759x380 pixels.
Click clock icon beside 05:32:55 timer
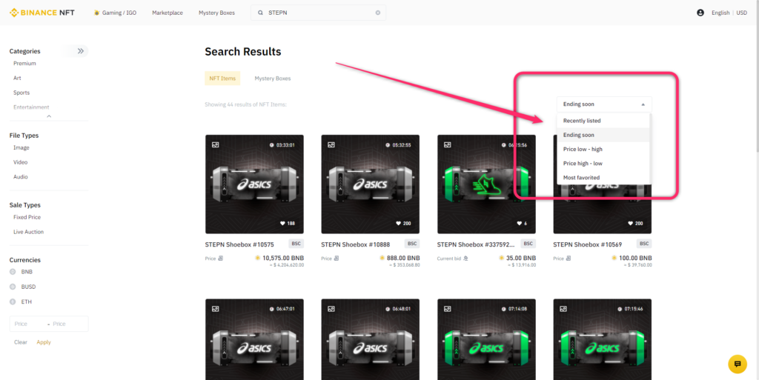(388, 145)
